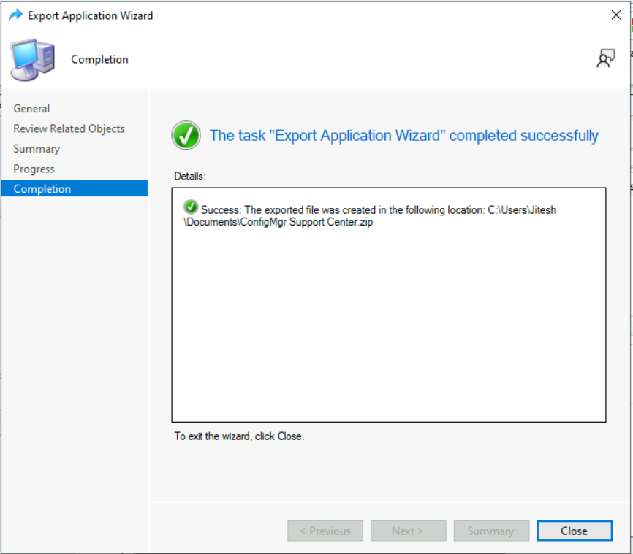Close the wizard with the X button
The width and height of the screenshot is (633, 554).
tap(616, 15)
